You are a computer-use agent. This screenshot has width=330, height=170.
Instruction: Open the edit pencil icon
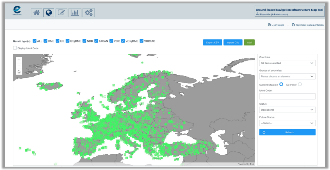click(61, 13)
